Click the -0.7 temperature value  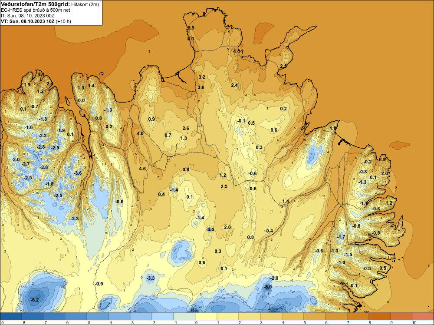pos(34,106)
